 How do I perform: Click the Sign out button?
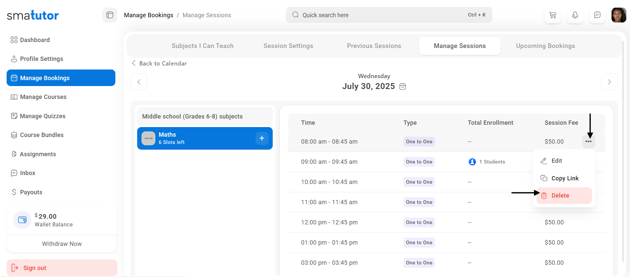[x=62, y=268]
